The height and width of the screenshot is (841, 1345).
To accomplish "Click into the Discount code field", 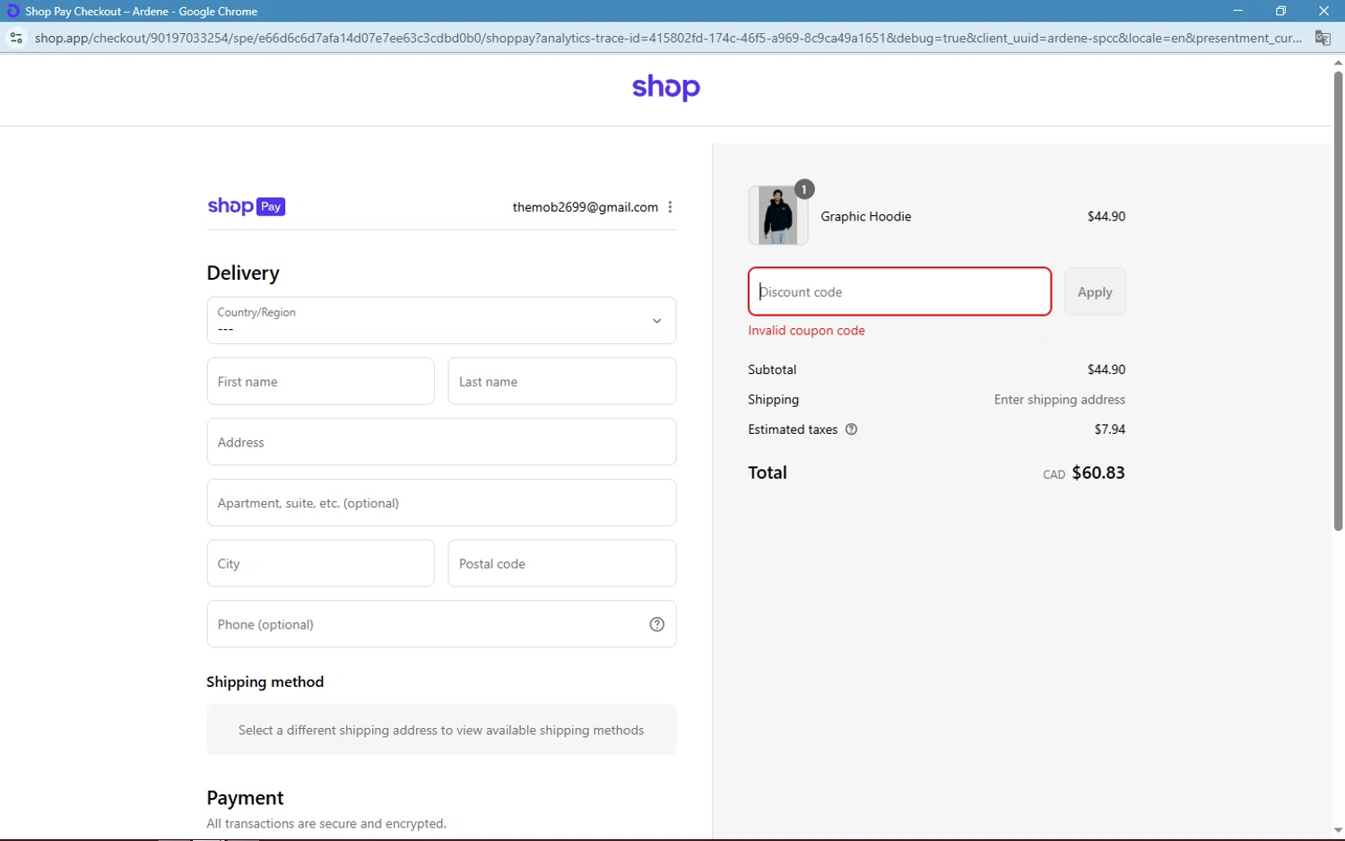I will click(x=899, y=291).
